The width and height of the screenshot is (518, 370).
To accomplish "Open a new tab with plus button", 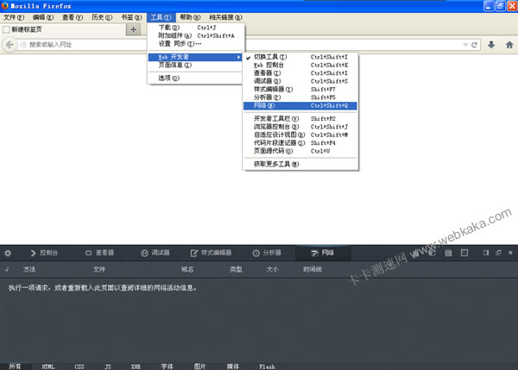I will tap(134, 29).
